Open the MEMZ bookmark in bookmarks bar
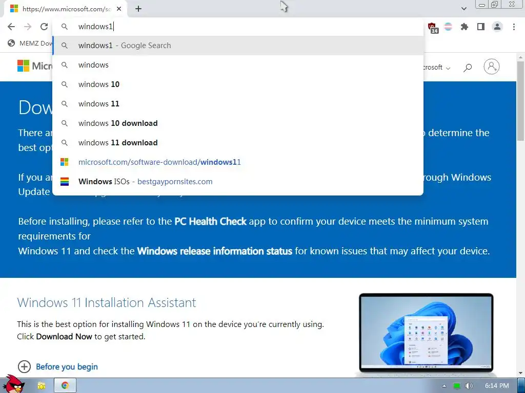 [x=30, y=43]
